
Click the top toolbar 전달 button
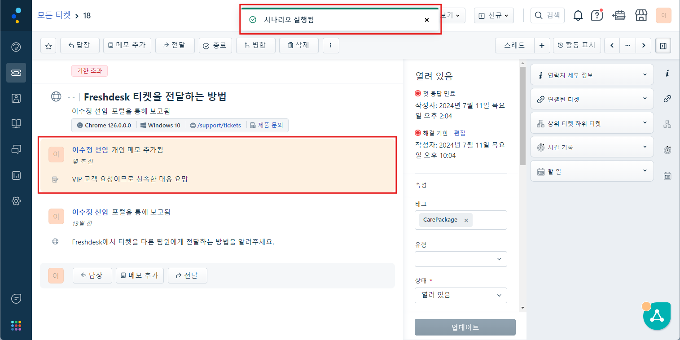click(x=175, y=45)
